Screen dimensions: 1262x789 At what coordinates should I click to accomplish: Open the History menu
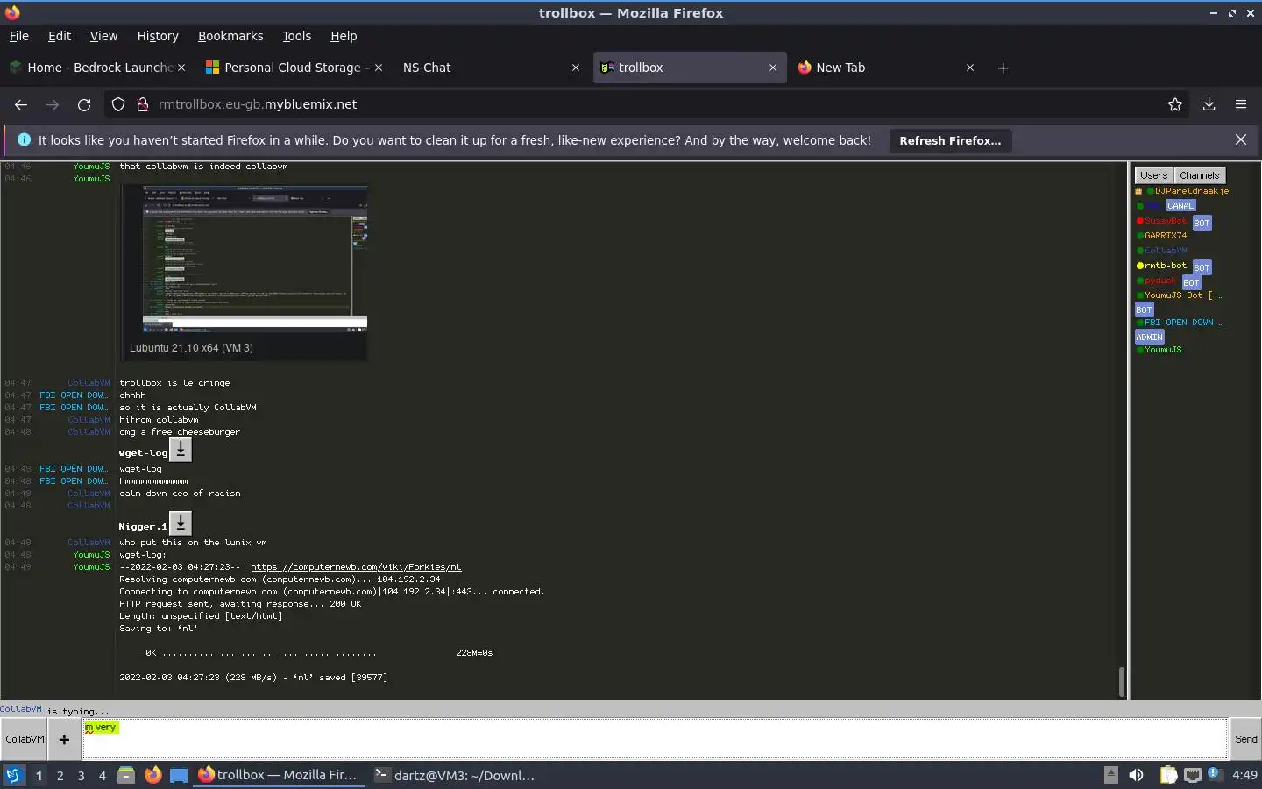(x=158, y=36)
